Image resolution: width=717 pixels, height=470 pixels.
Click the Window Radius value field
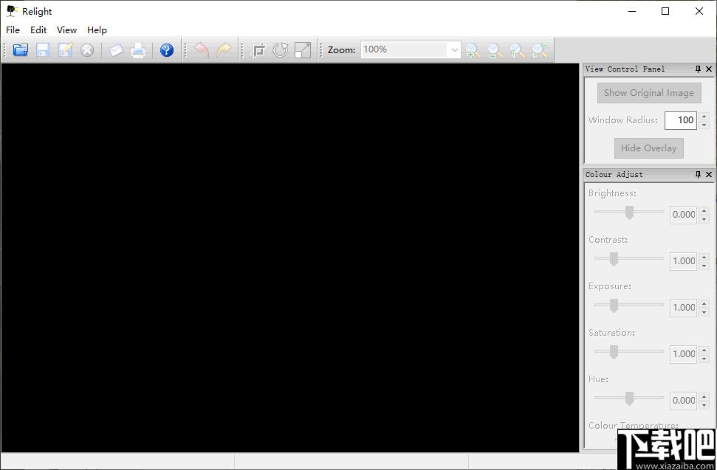click(x=680, y=120)
